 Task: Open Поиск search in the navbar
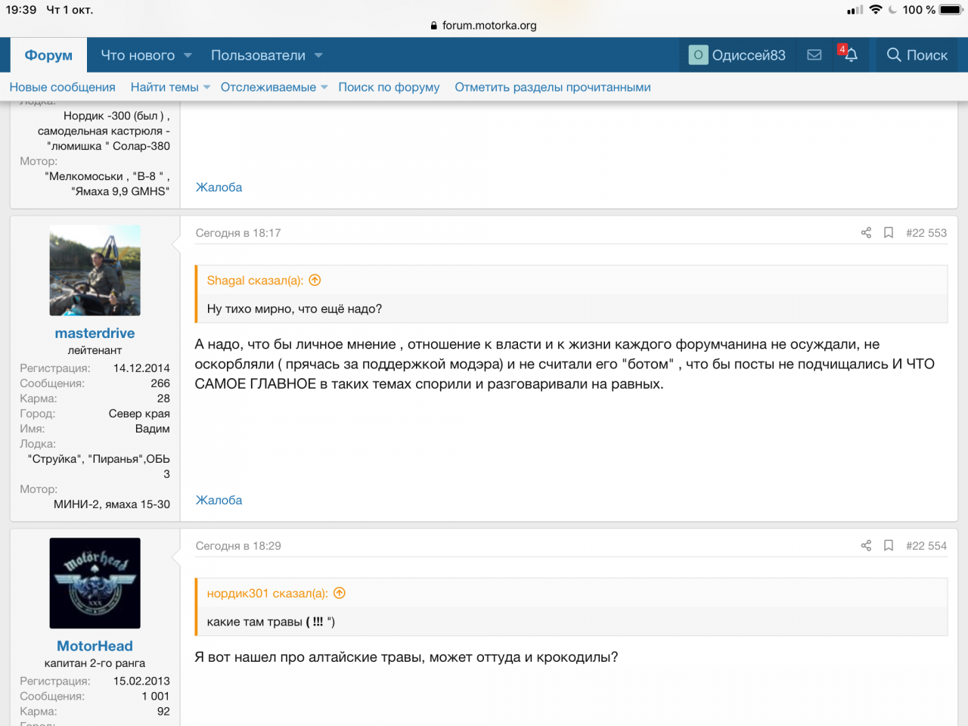click(x=917, y=55)
